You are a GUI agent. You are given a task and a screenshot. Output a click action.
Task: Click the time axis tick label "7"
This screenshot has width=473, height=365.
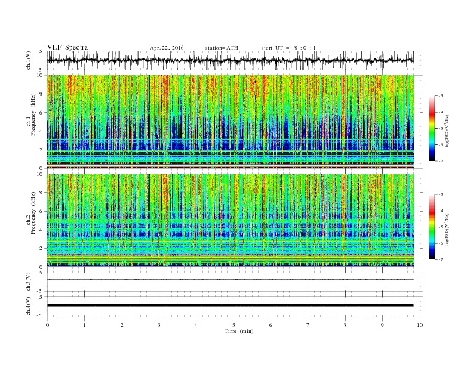coord(308,325)
